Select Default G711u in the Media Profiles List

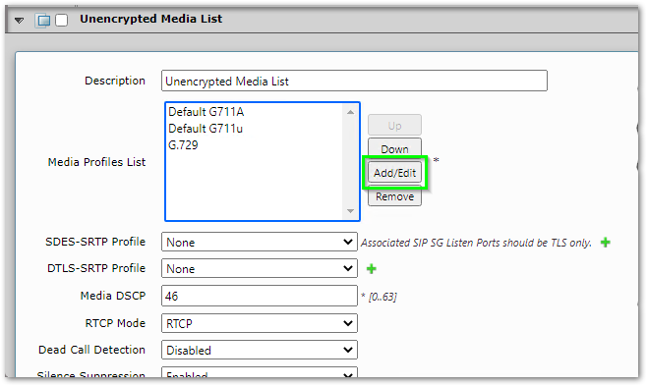click(206, 129)
